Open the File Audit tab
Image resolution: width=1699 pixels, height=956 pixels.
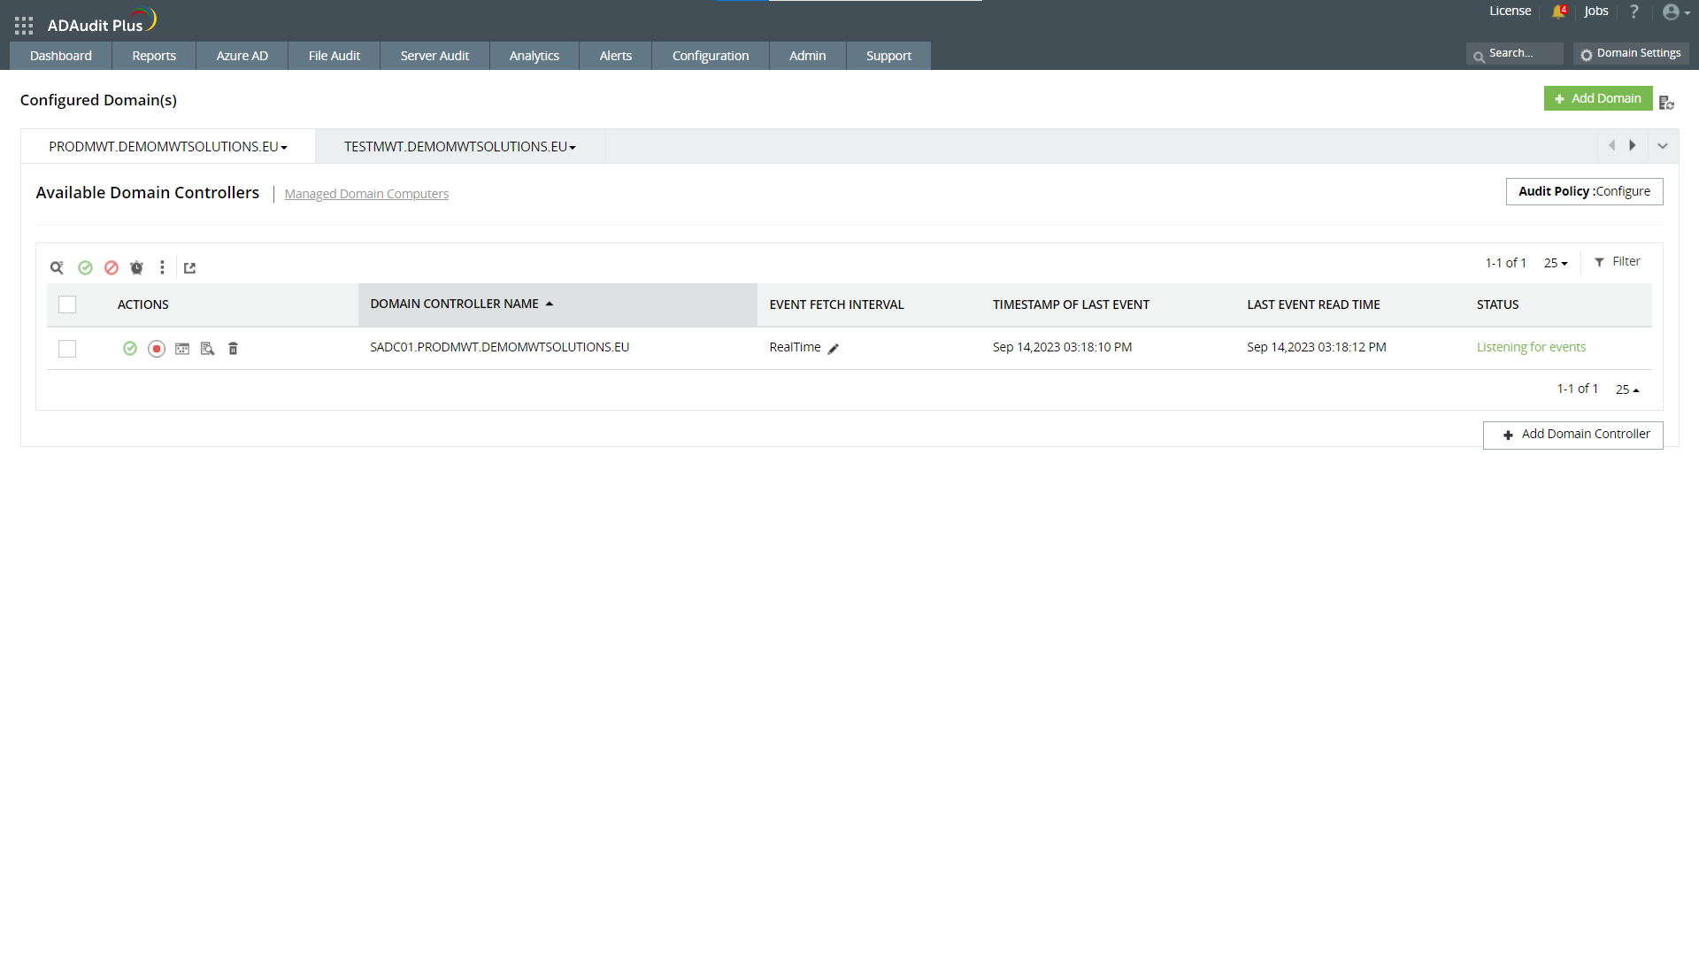[334, 56]
